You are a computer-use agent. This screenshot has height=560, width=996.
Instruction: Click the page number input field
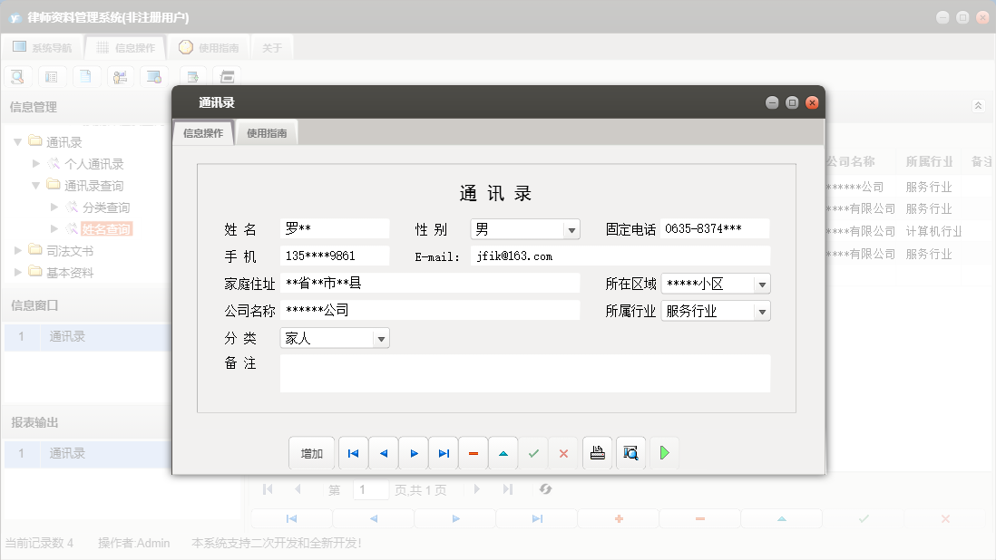click(371, 489)
